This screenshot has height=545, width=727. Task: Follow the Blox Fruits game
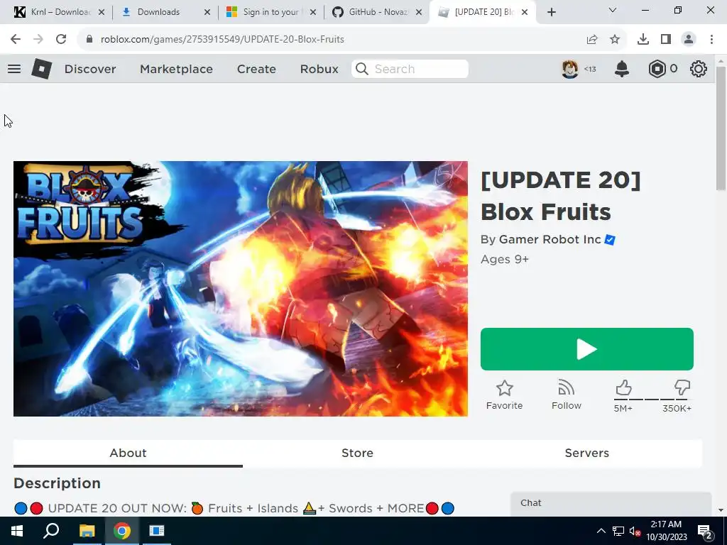pyautogui.click(x=566, y=395)
